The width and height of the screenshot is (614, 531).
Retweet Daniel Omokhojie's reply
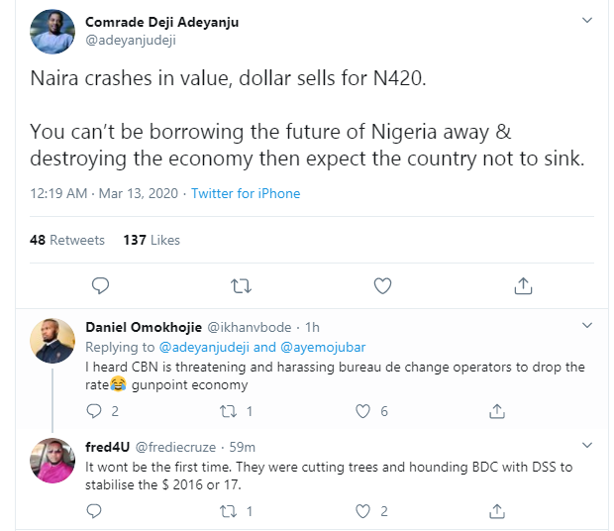pyautogui.click(x=230, y=411)
